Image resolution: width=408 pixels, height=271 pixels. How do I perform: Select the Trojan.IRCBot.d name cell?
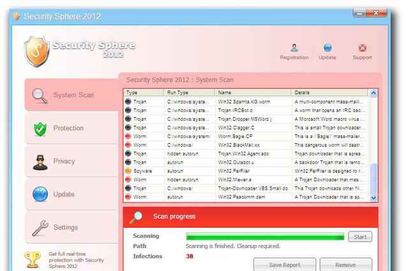[x=254, y=110]
